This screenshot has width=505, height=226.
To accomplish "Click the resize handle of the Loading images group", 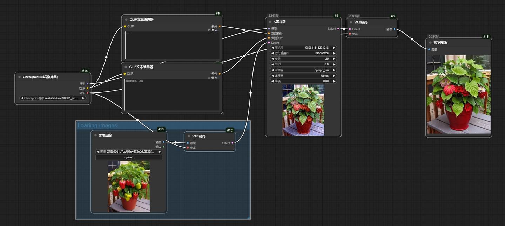I will coord(248,218).
